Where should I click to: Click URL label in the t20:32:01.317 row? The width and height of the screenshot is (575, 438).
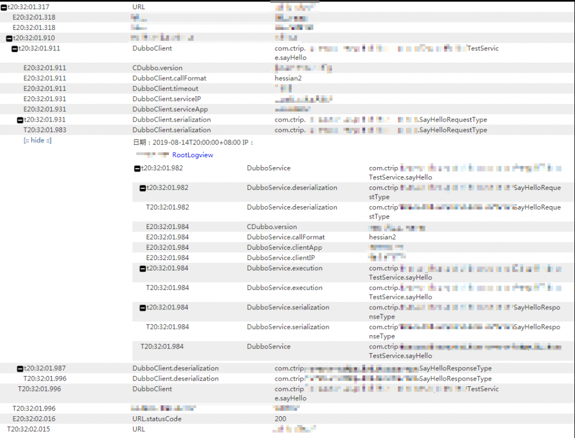tap(139, 6)
